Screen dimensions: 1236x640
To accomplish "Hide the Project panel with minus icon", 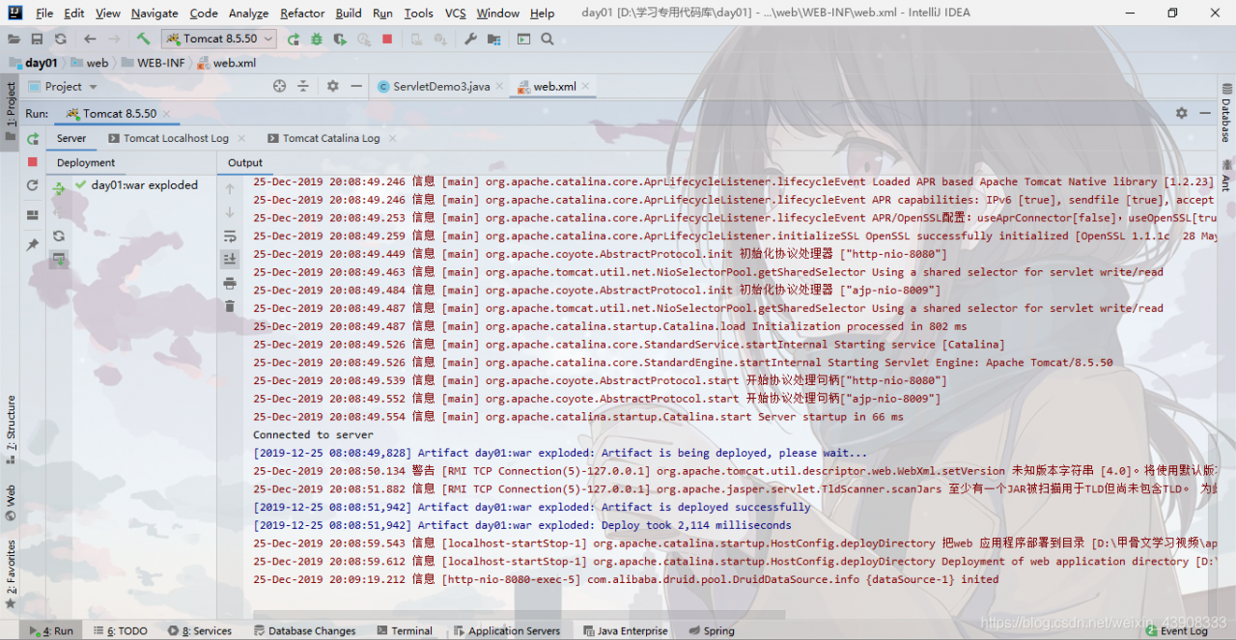I will point(355,86).
